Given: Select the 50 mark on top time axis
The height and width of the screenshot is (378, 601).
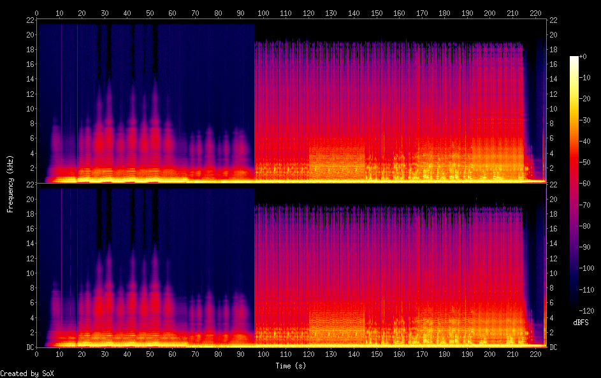Looking at the screenshot, I should (x=150, y=13).
